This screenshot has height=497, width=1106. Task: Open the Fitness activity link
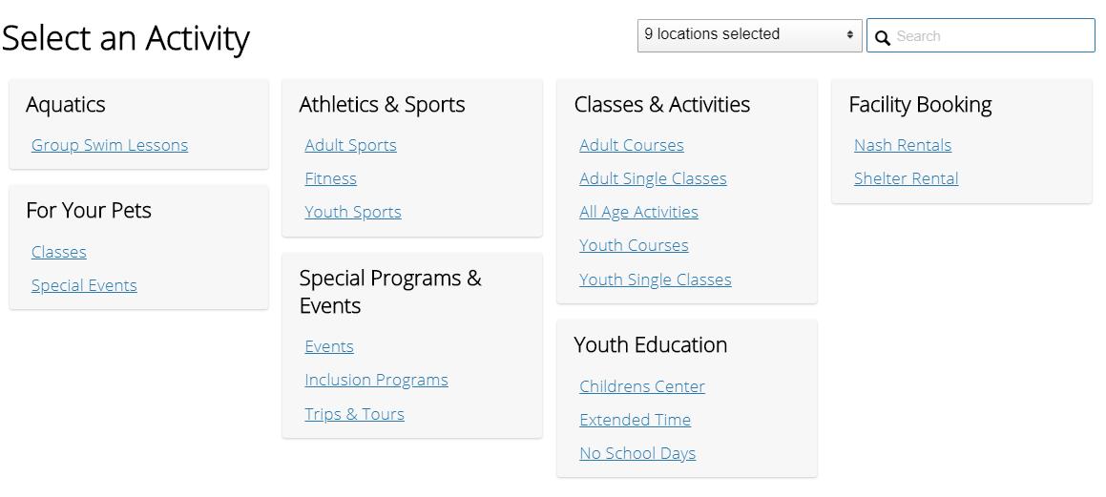coord(331,179)
